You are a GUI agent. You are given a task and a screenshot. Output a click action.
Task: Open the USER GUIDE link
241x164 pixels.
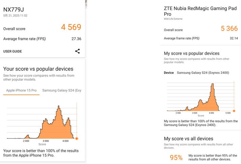tap(12, 51)
